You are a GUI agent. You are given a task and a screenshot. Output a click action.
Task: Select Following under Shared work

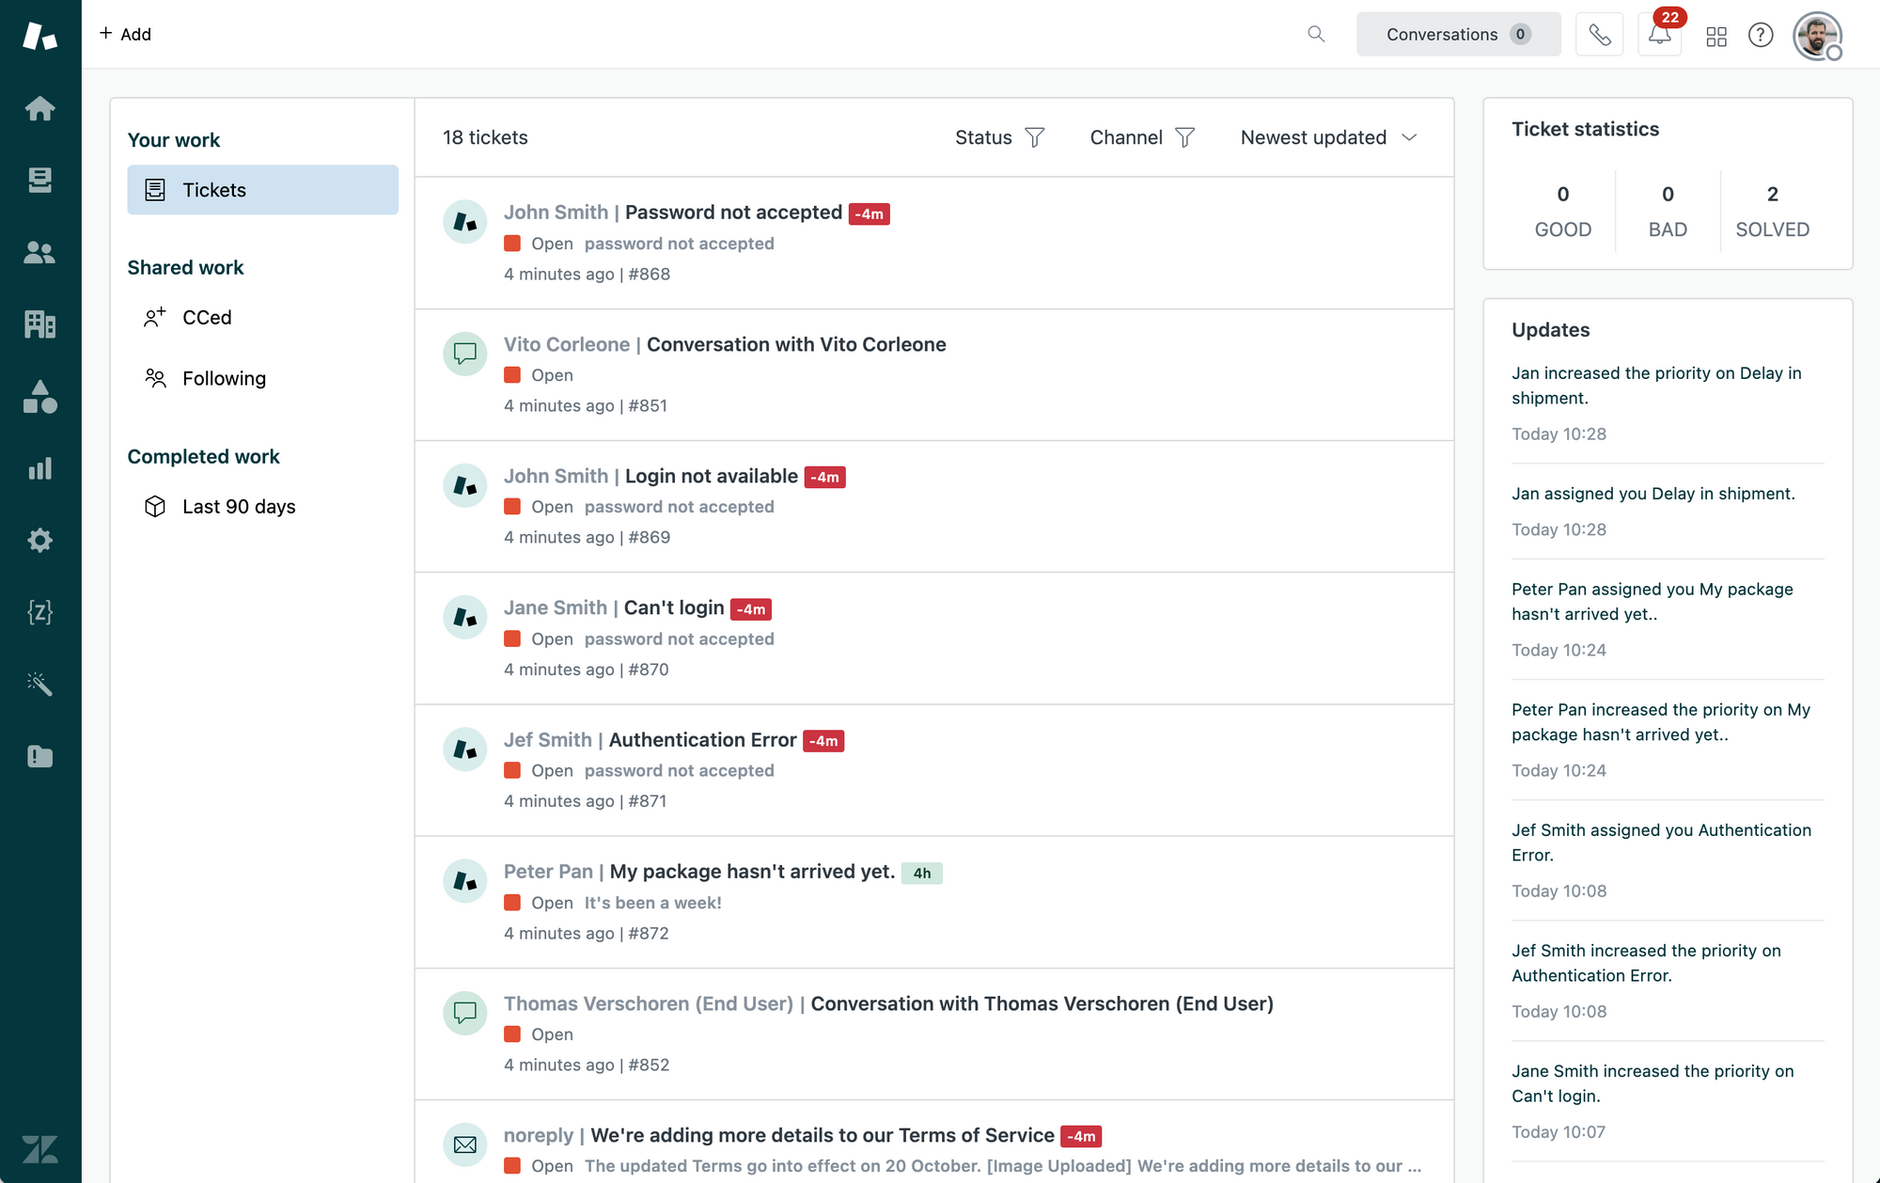[x=224, y=378]
